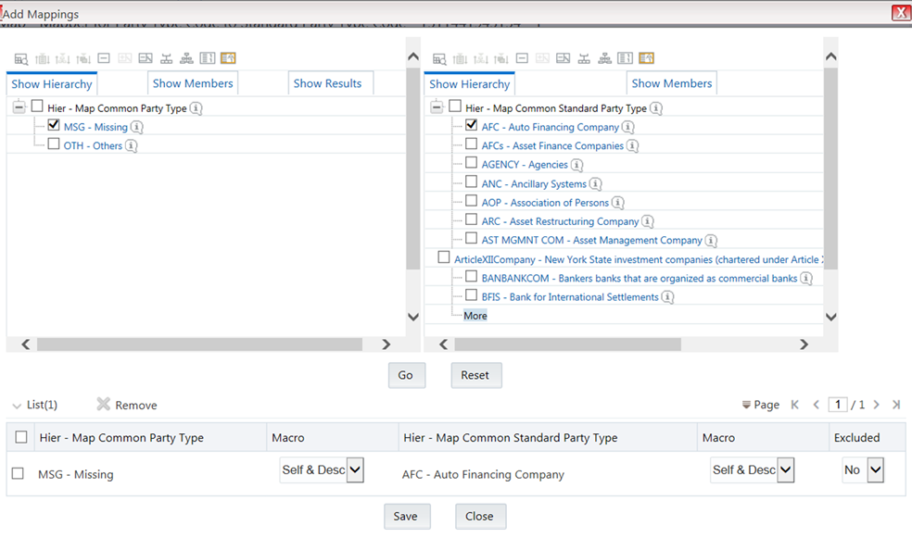Click the Save button
Image resolution: width=912 pixels, height=538 pixels.
(407, 516)
